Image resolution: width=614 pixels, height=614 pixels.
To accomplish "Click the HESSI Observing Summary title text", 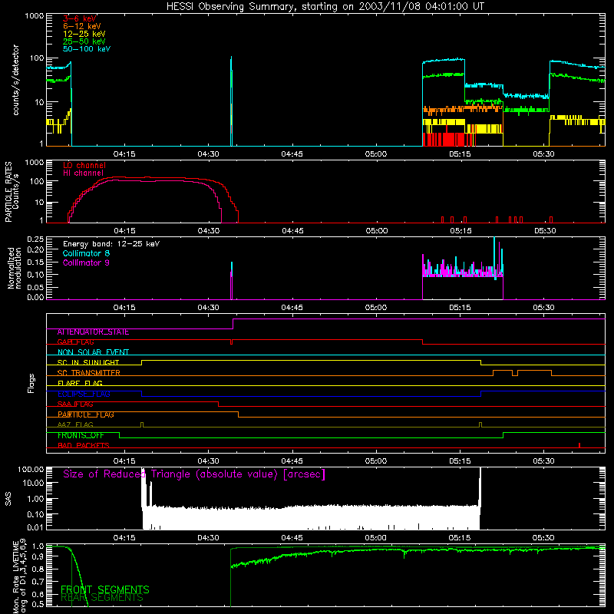I will [325, 7].
